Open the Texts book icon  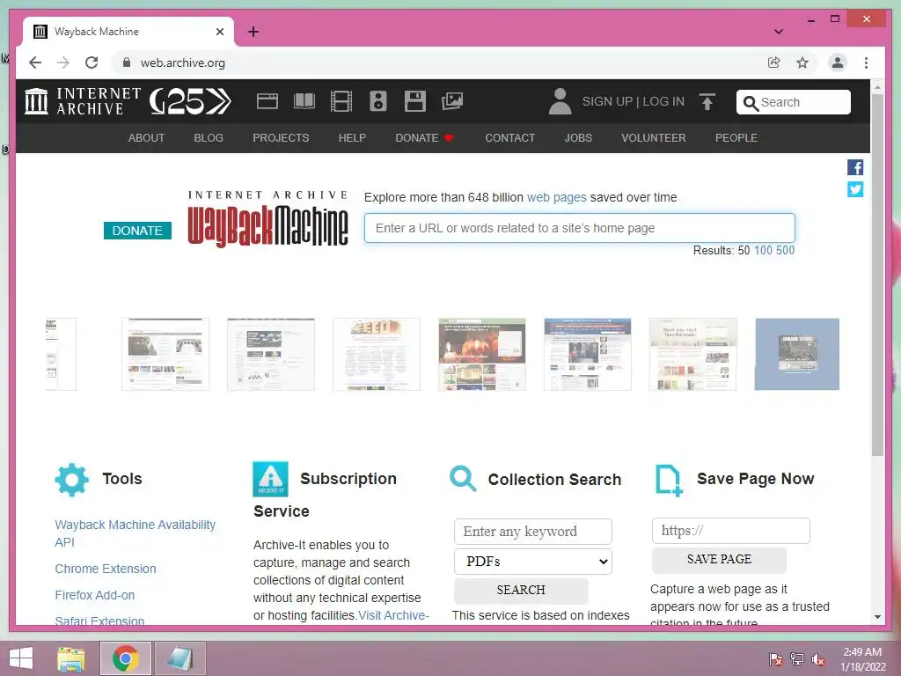pos(304,101)
